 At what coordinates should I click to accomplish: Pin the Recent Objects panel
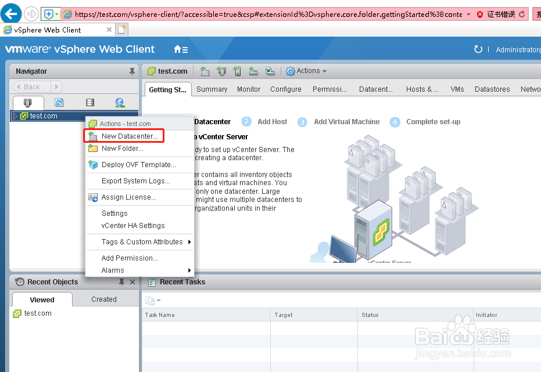(121, 282)
